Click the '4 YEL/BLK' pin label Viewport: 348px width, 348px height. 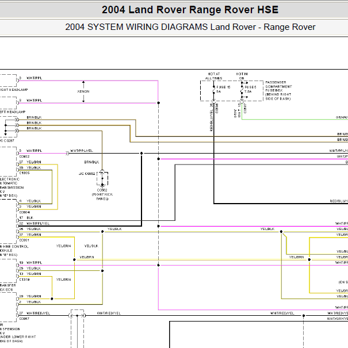[x=30, y=201]
